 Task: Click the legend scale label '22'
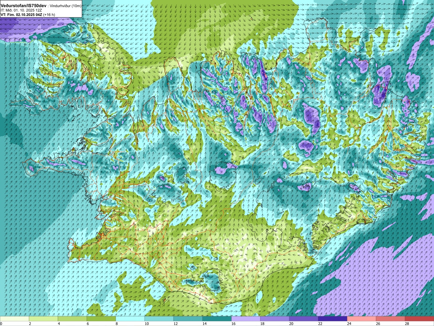coord(320,324)
